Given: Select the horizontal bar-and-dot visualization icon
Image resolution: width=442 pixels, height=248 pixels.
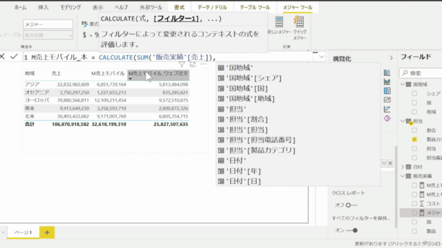Looking at the screenshot, I should coord(387,109).
